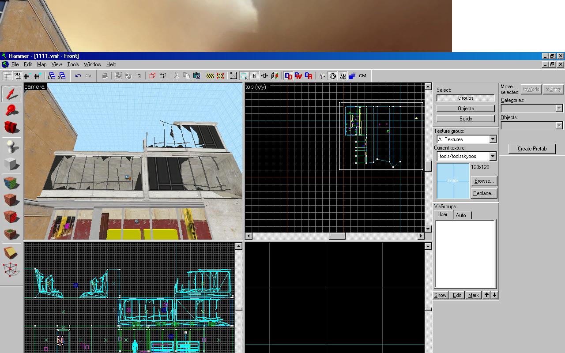Open the Tools menu

(73, 64)
